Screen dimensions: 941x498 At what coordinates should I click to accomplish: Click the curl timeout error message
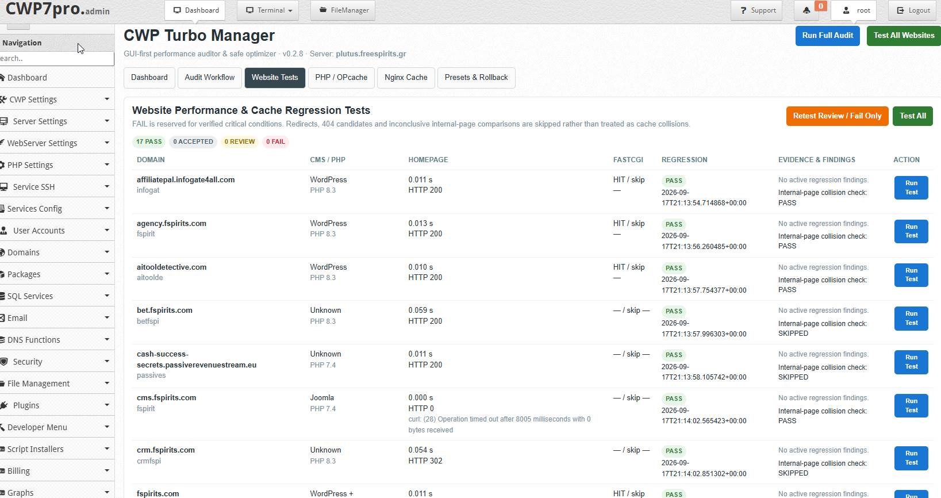(500, 424)
